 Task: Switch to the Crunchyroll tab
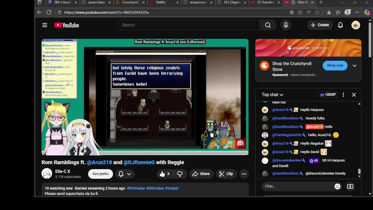click(131, 2)
